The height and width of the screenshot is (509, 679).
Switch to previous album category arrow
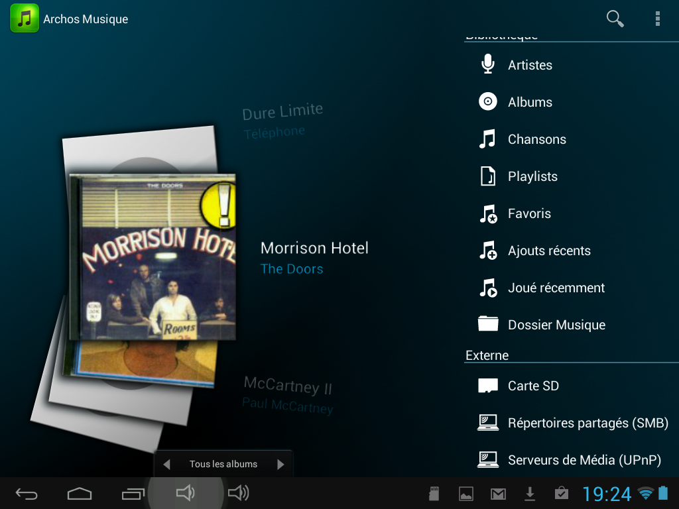(x=166, y=464)
